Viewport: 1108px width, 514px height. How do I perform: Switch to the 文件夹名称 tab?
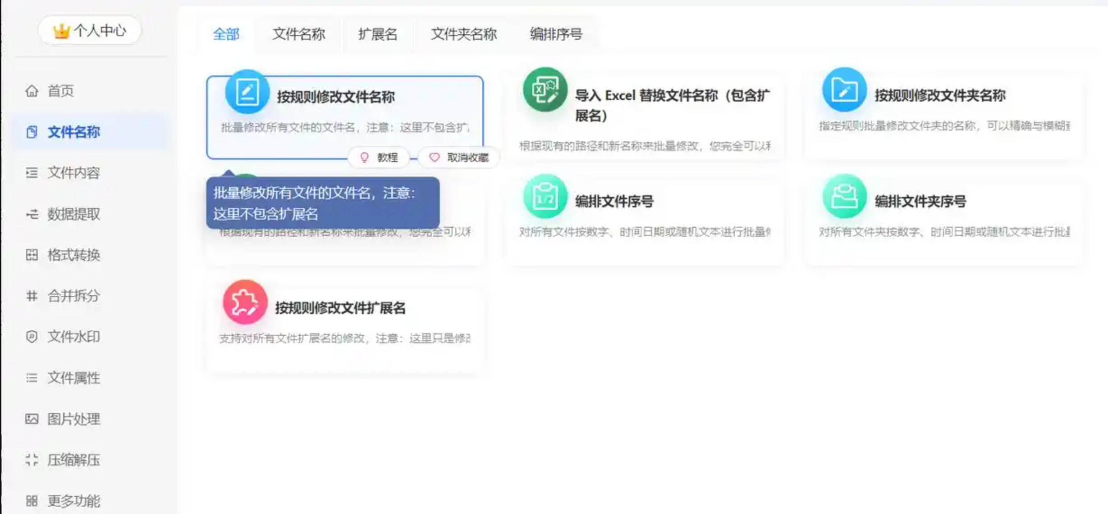(463, 34)
